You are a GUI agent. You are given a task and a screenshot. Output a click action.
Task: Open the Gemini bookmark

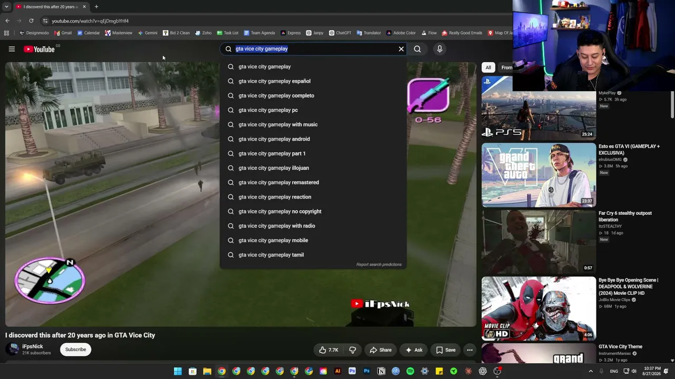(147, 33)
